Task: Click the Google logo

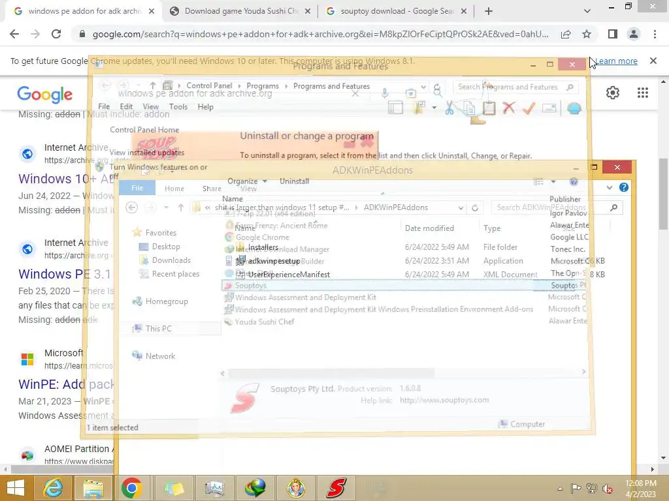Action: 45,94
